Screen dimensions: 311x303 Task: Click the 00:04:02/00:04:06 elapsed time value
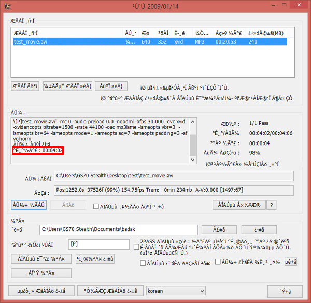click(x=271, y=133)
